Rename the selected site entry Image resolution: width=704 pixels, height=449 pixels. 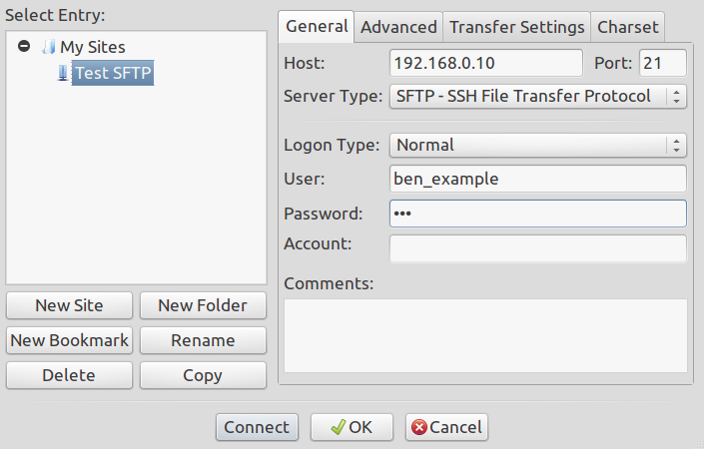[x=203, y=340]
